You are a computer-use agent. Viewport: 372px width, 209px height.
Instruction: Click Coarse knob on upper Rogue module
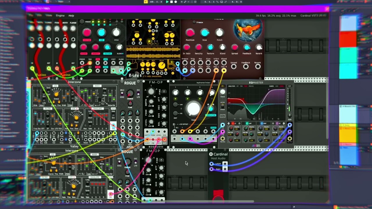click(130, 93)
